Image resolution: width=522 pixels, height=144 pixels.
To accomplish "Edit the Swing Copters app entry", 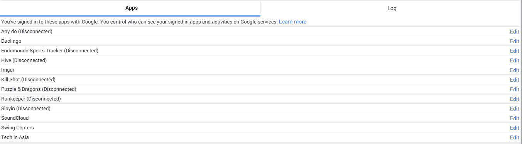I will 514,128.
